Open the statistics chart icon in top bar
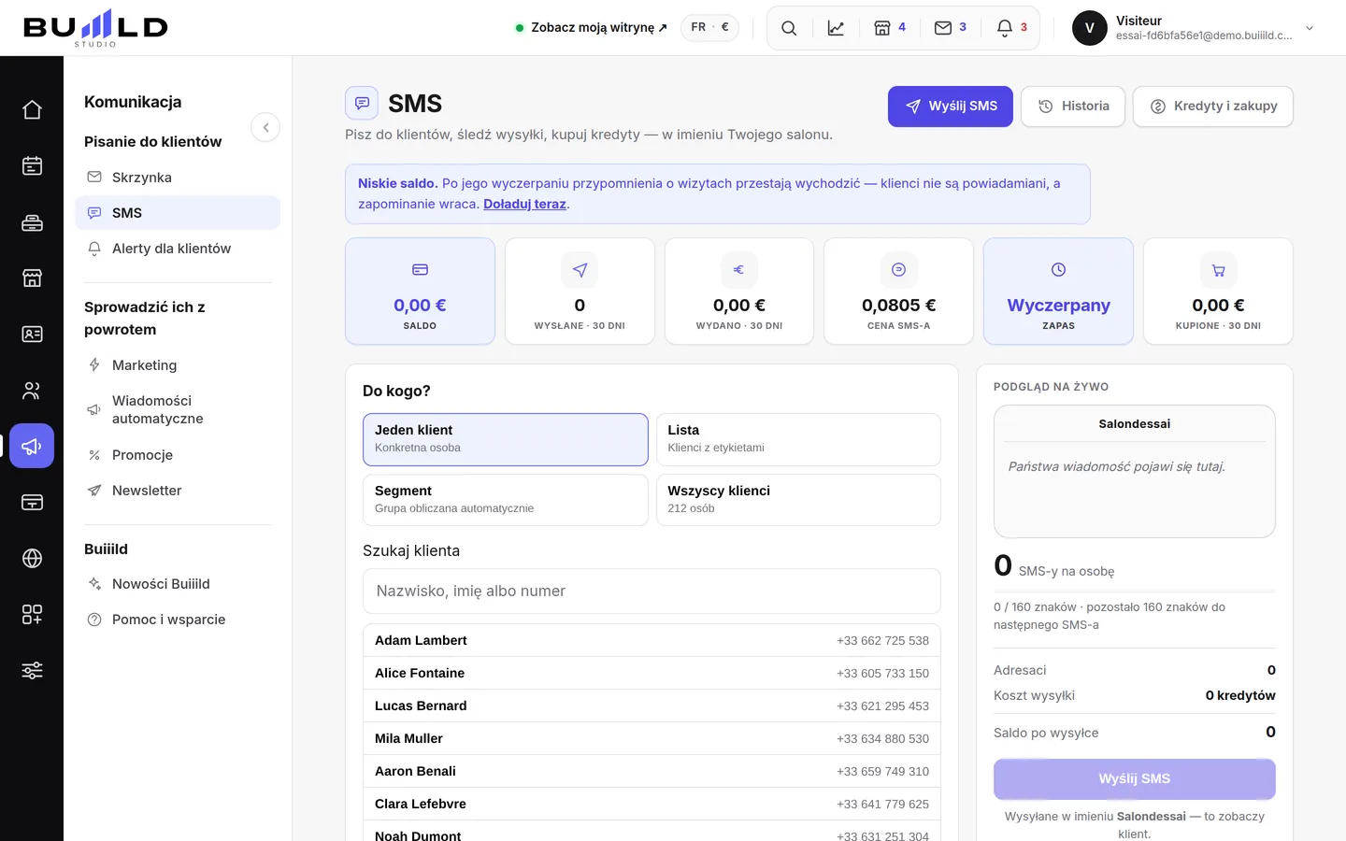The height and width of the screenshot is (841, 1346). (836, 28)
